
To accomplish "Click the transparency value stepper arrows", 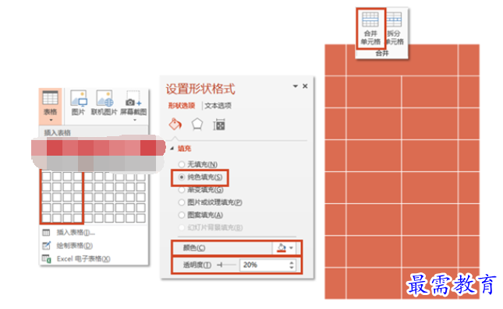I will (292, 265).
